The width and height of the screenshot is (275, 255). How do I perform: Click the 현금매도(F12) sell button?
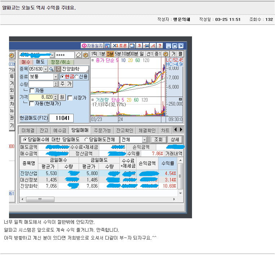[x=34, y=118]
